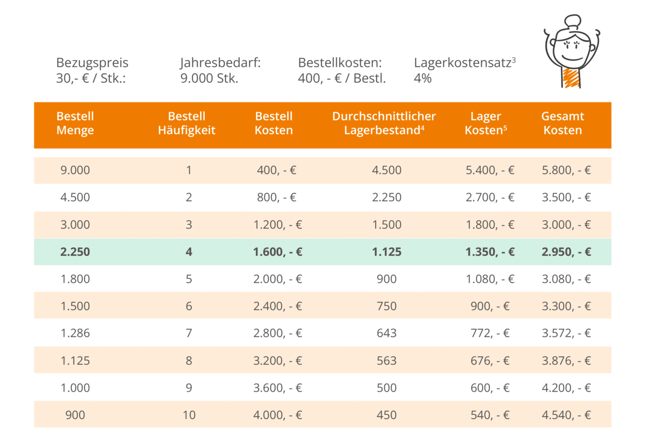Click the Bestell Kosten column header
The width and height of the screenshot is (645, 446).
coord(273,123)
